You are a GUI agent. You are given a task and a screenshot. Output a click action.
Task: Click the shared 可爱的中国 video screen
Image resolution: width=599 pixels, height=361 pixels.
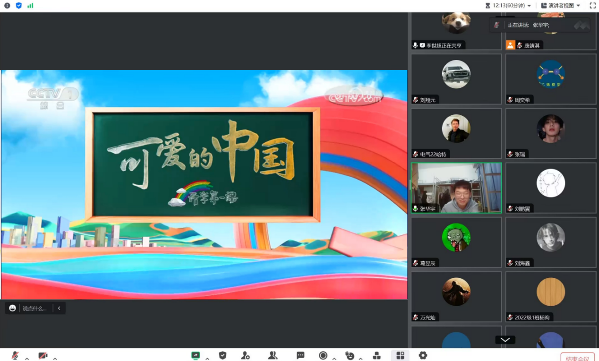(x=204, y=185)
